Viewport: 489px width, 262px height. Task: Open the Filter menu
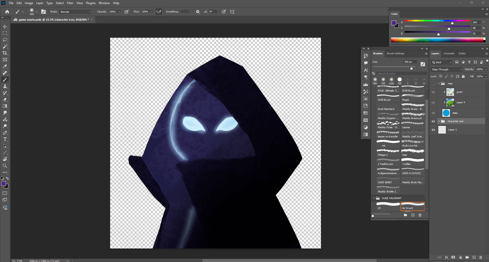(x=70, y=3)
